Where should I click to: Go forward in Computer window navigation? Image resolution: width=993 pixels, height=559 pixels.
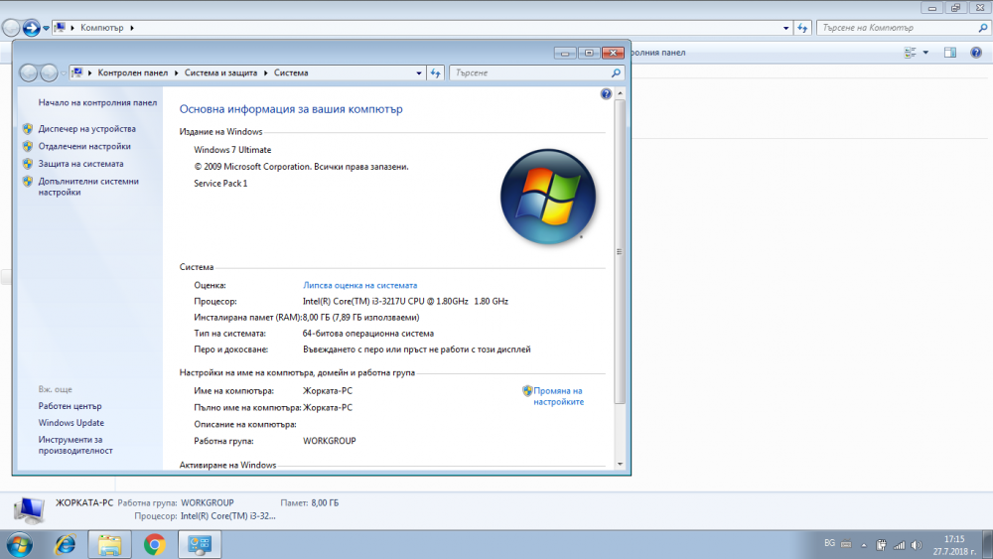(x=31, y=28)
